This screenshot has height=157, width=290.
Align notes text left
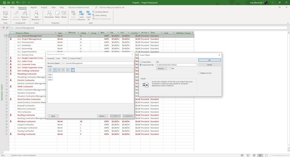(x=55, y=70)
